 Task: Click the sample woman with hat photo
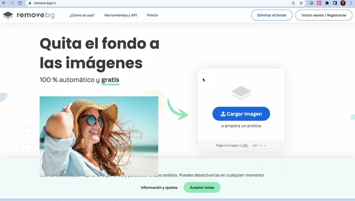(x=99, y=136)
